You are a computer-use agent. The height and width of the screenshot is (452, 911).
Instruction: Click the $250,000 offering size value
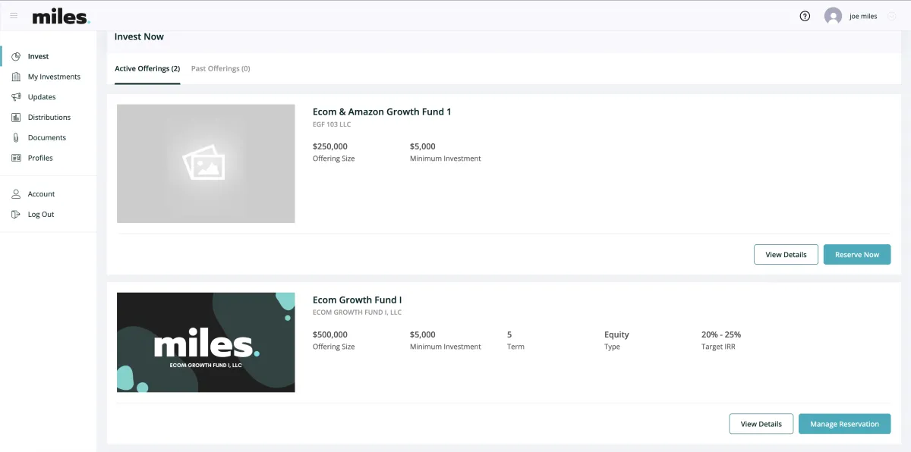tap(330, 147)
